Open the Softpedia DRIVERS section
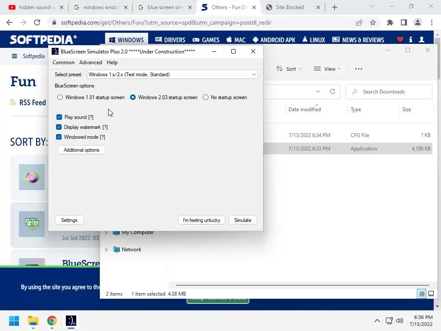441x331 pixels. 170,40
